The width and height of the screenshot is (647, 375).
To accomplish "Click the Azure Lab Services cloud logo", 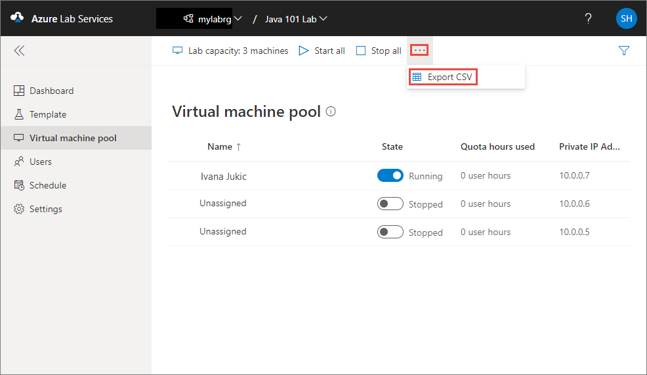I will [17, 18].
